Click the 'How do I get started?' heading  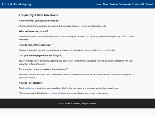[x=30, y=83]
